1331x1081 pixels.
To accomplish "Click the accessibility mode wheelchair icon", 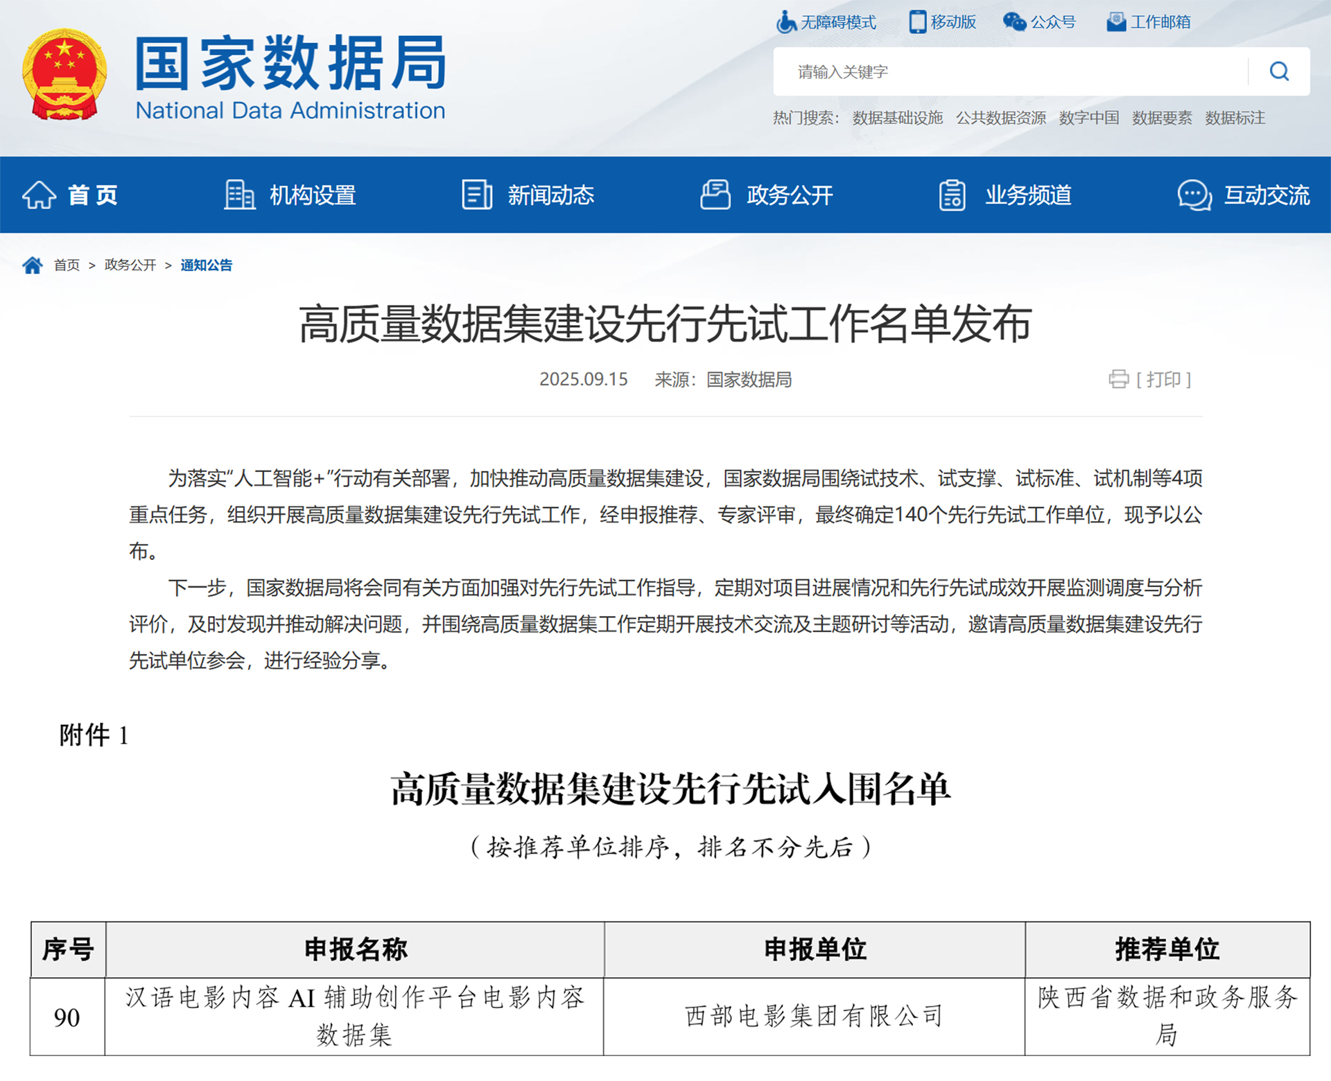I will pyautogui.click(x=785, y=22).
